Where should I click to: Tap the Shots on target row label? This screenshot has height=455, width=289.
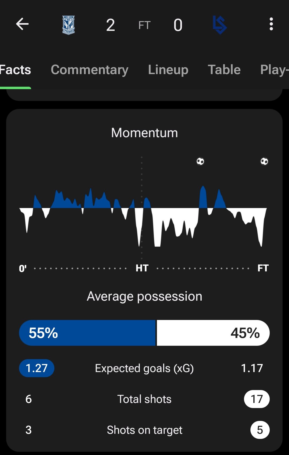[x=144, y=430]
